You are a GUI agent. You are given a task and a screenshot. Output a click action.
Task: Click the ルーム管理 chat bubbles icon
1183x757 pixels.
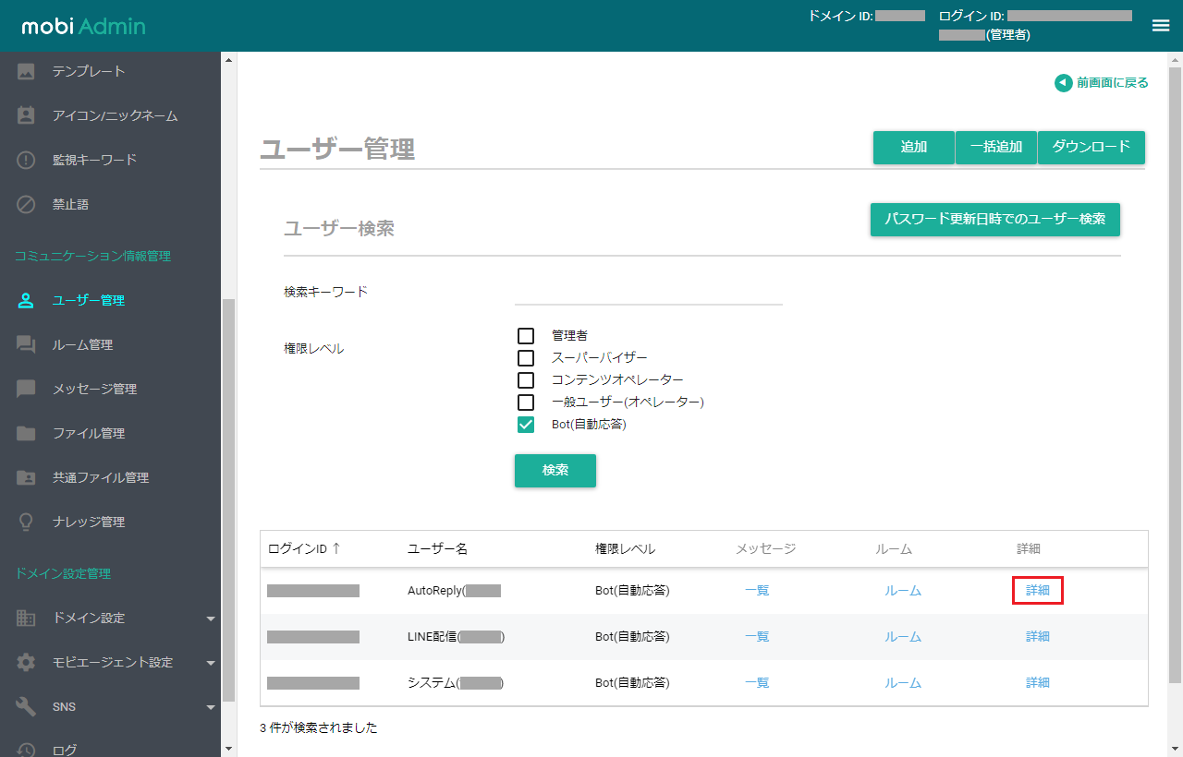point(26,344)
